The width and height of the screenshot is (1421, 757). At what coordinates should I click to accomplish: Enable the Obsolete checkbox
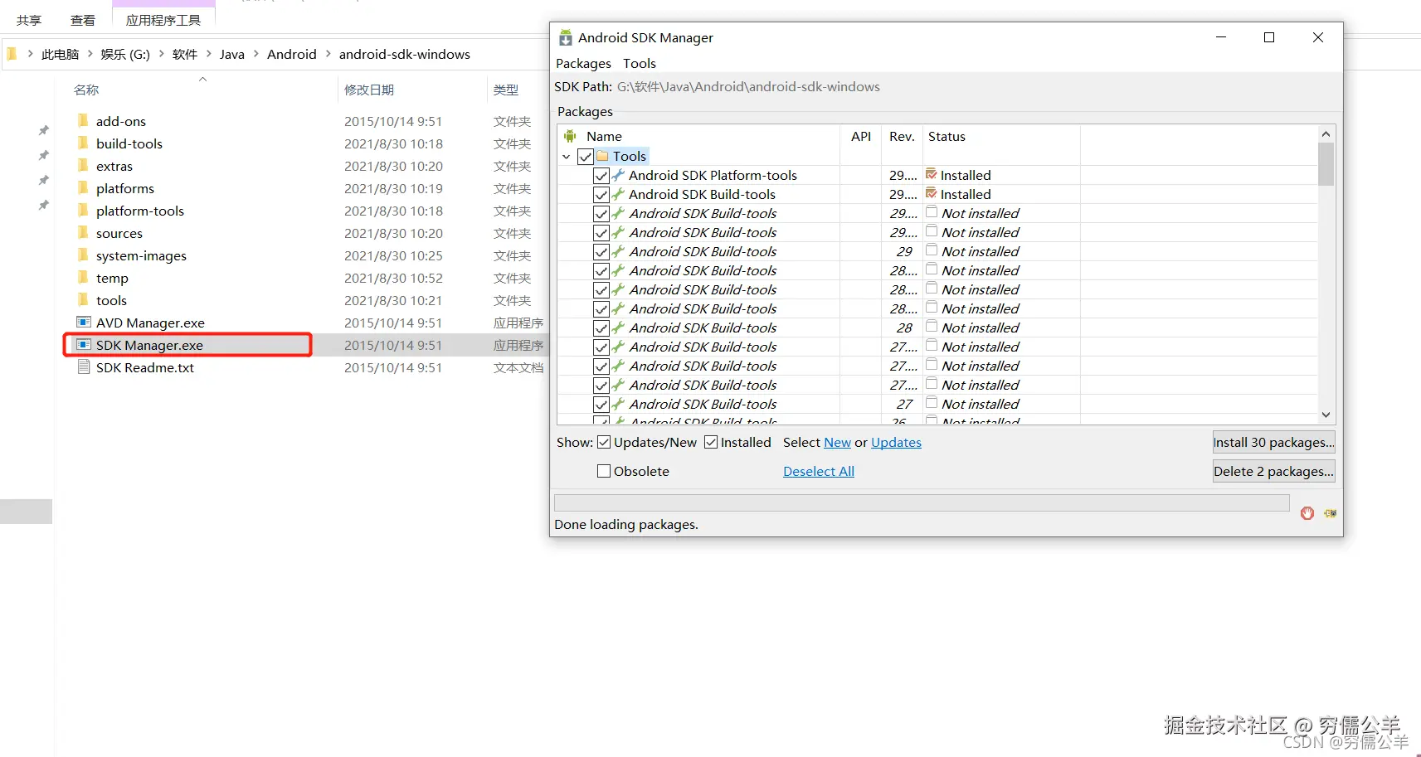604,471
